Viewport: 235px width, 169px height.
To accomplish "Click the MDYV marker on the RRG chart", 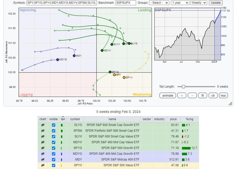I will coord(102,51).
